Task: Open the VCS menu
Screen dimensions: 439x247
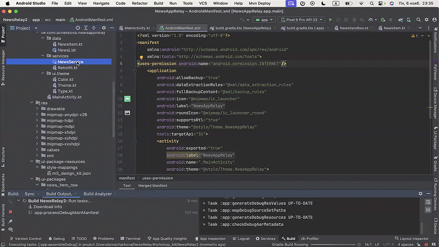Action: [203, 3]
